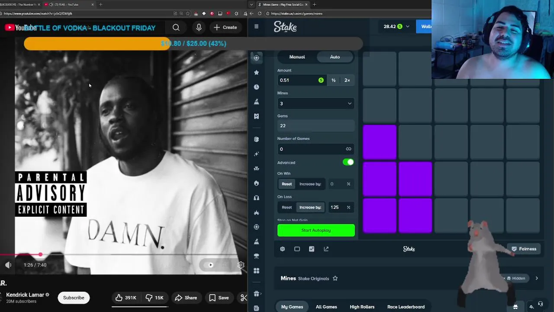Image resolution: width=554 pixels, height=312 pixels.
Task: Click the Share button under video
Action: (186, 298)
